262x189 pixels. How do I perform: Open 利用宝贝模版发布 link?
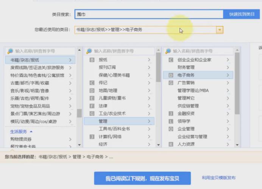[218, 178]
